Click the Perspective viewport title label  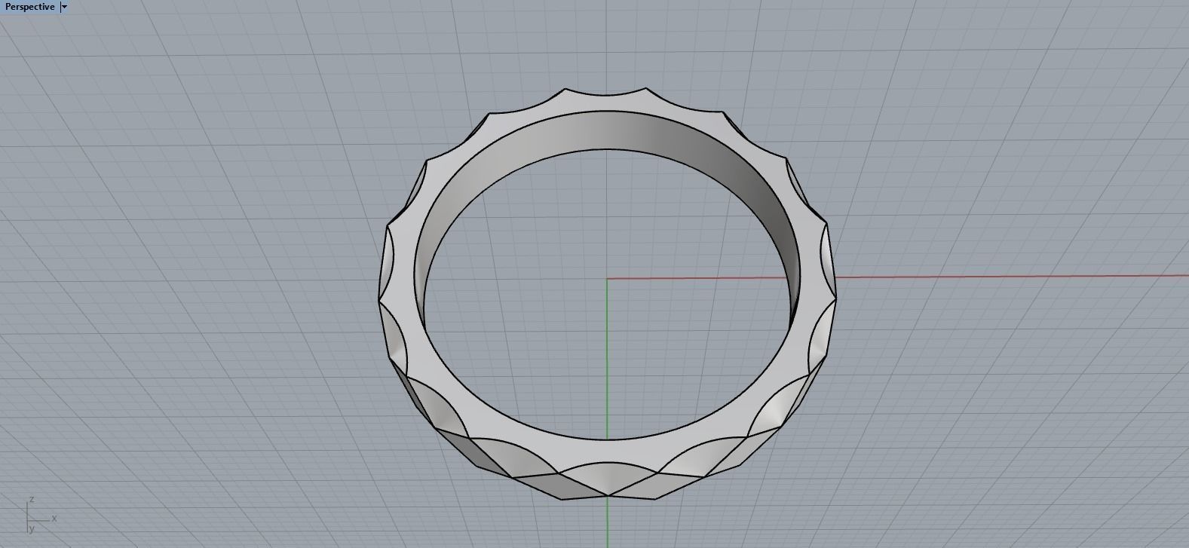(29, 7)
